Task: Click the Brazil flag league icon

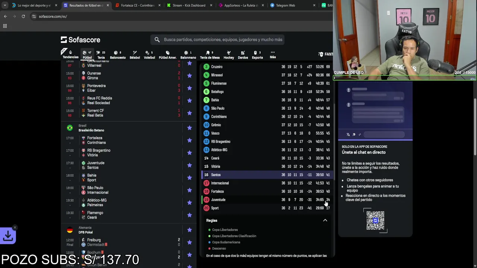Action: (70, 128)
